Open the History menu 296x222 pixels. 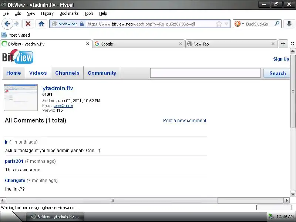pos(47,13)
